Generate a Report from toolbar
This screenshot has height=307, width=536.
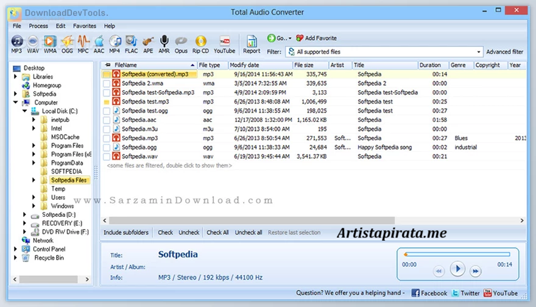pyautogui.click(x=252, y=44)
